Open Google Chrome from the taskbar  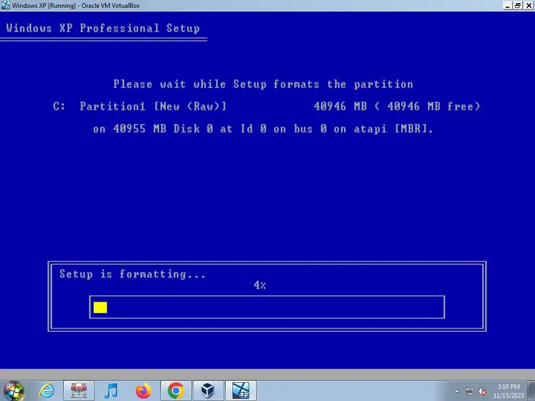click(x=176, y=391)
